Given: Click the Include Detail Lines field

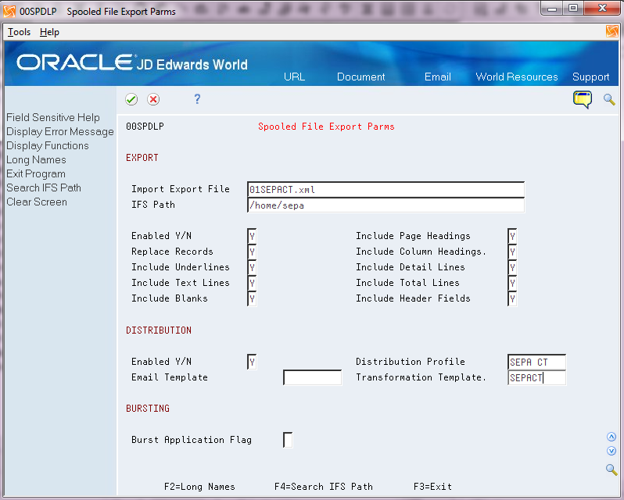Looking at the screenshot, I should pos(512,267).
